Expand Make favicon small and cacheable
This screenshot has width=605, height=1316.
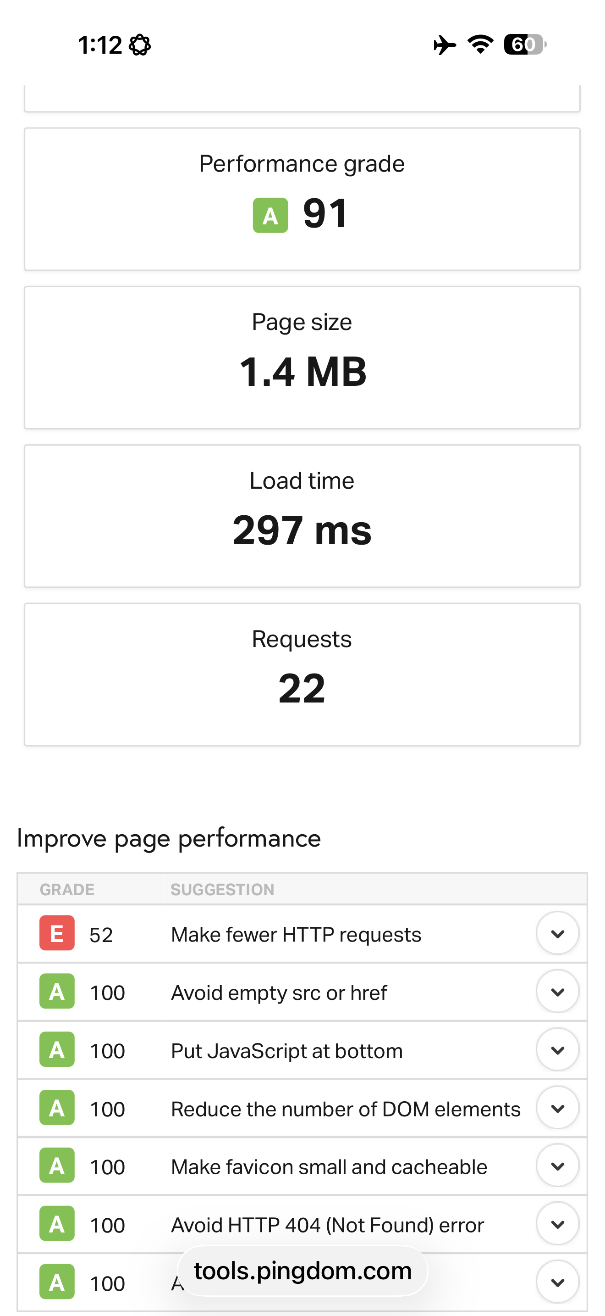tap(557, 1166)
